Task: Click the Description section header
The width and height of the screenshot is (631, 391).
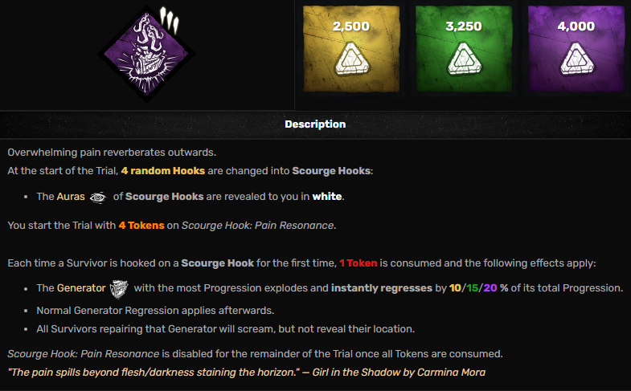Action: click(x=315, y=124)
